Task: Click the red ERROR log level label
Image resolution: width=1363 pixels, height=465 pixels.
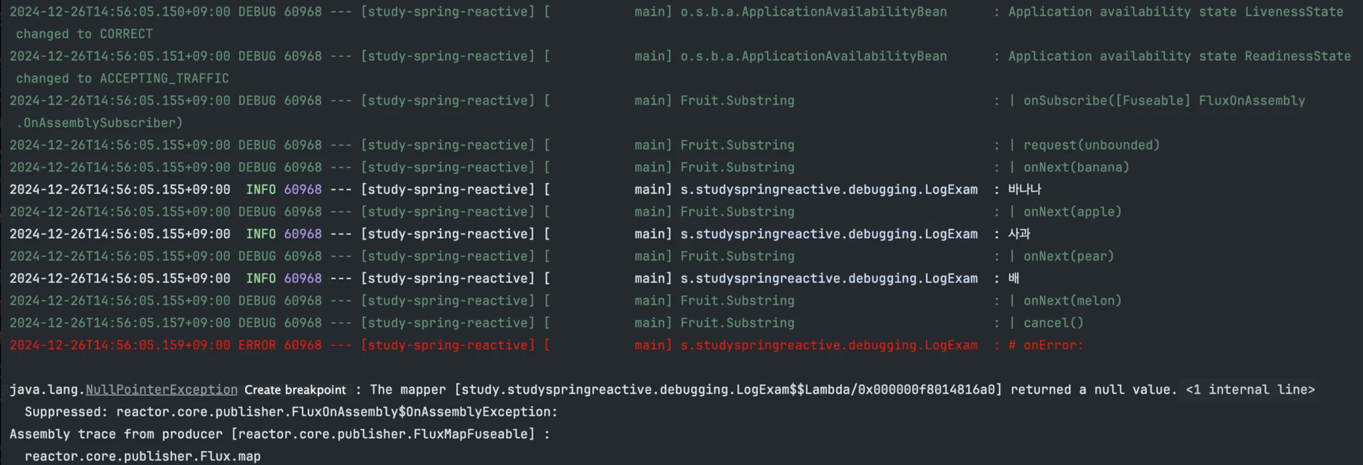Action: click(257, 345)
